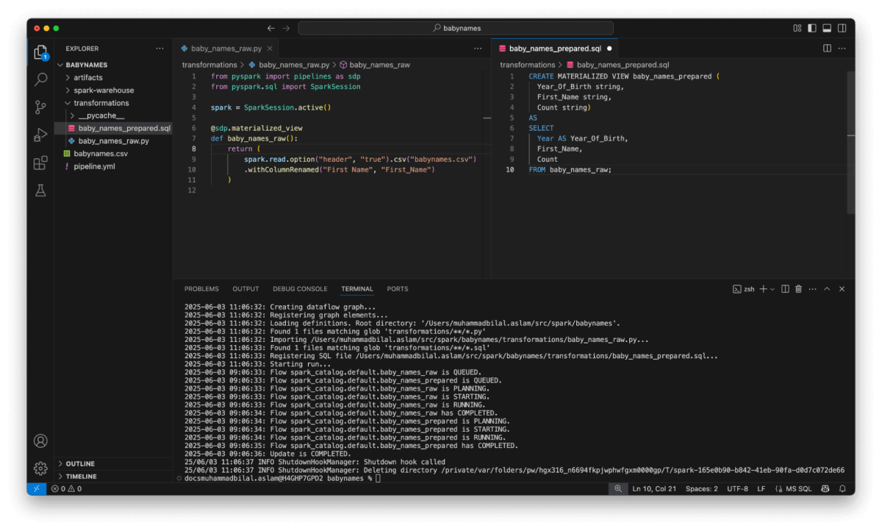882x531 pixels.
Task: Open the Source Control view
Action: (41, 107)
